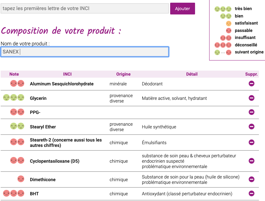Image resolution: width=265 pixels, height=201 pixels.
Task: Click the 'chimique' origin in the BHT row
Action: click(119, 194)
